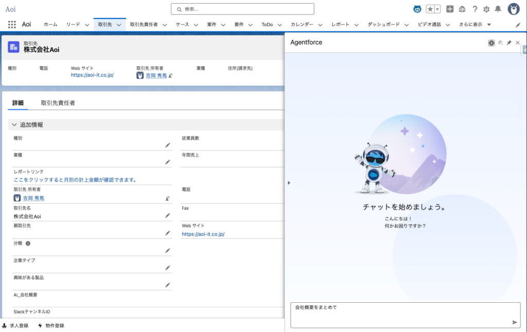Open the リード tab dropdown chevron
Screen dimensions: 527x332
pyautogui.click(x=86, y=25)
